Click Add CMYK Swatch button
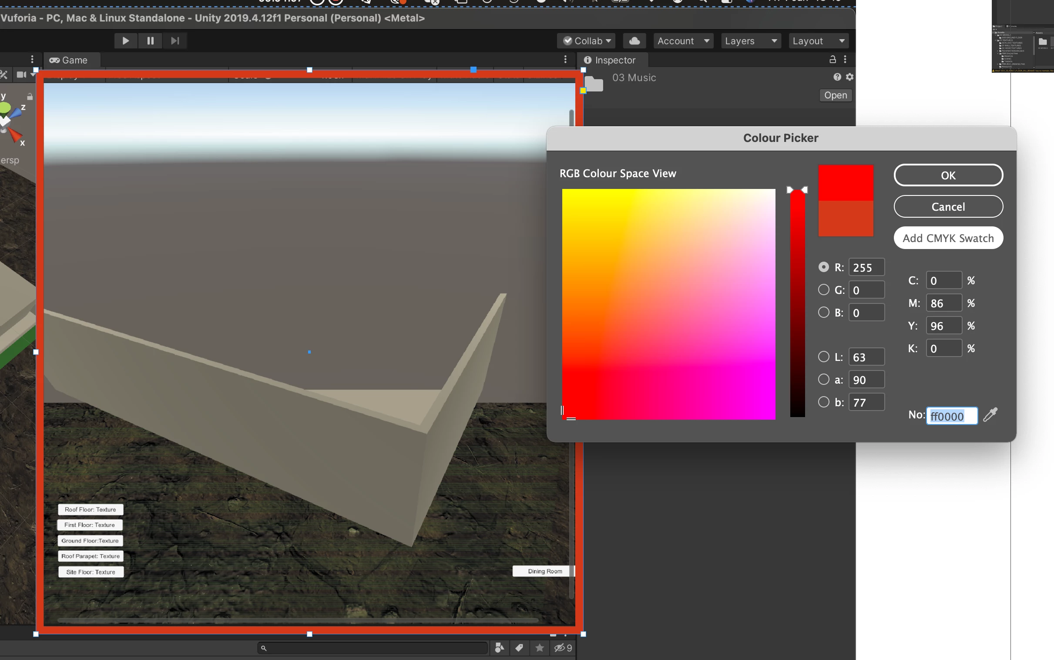1054x660 pixels. pos(948,238)
